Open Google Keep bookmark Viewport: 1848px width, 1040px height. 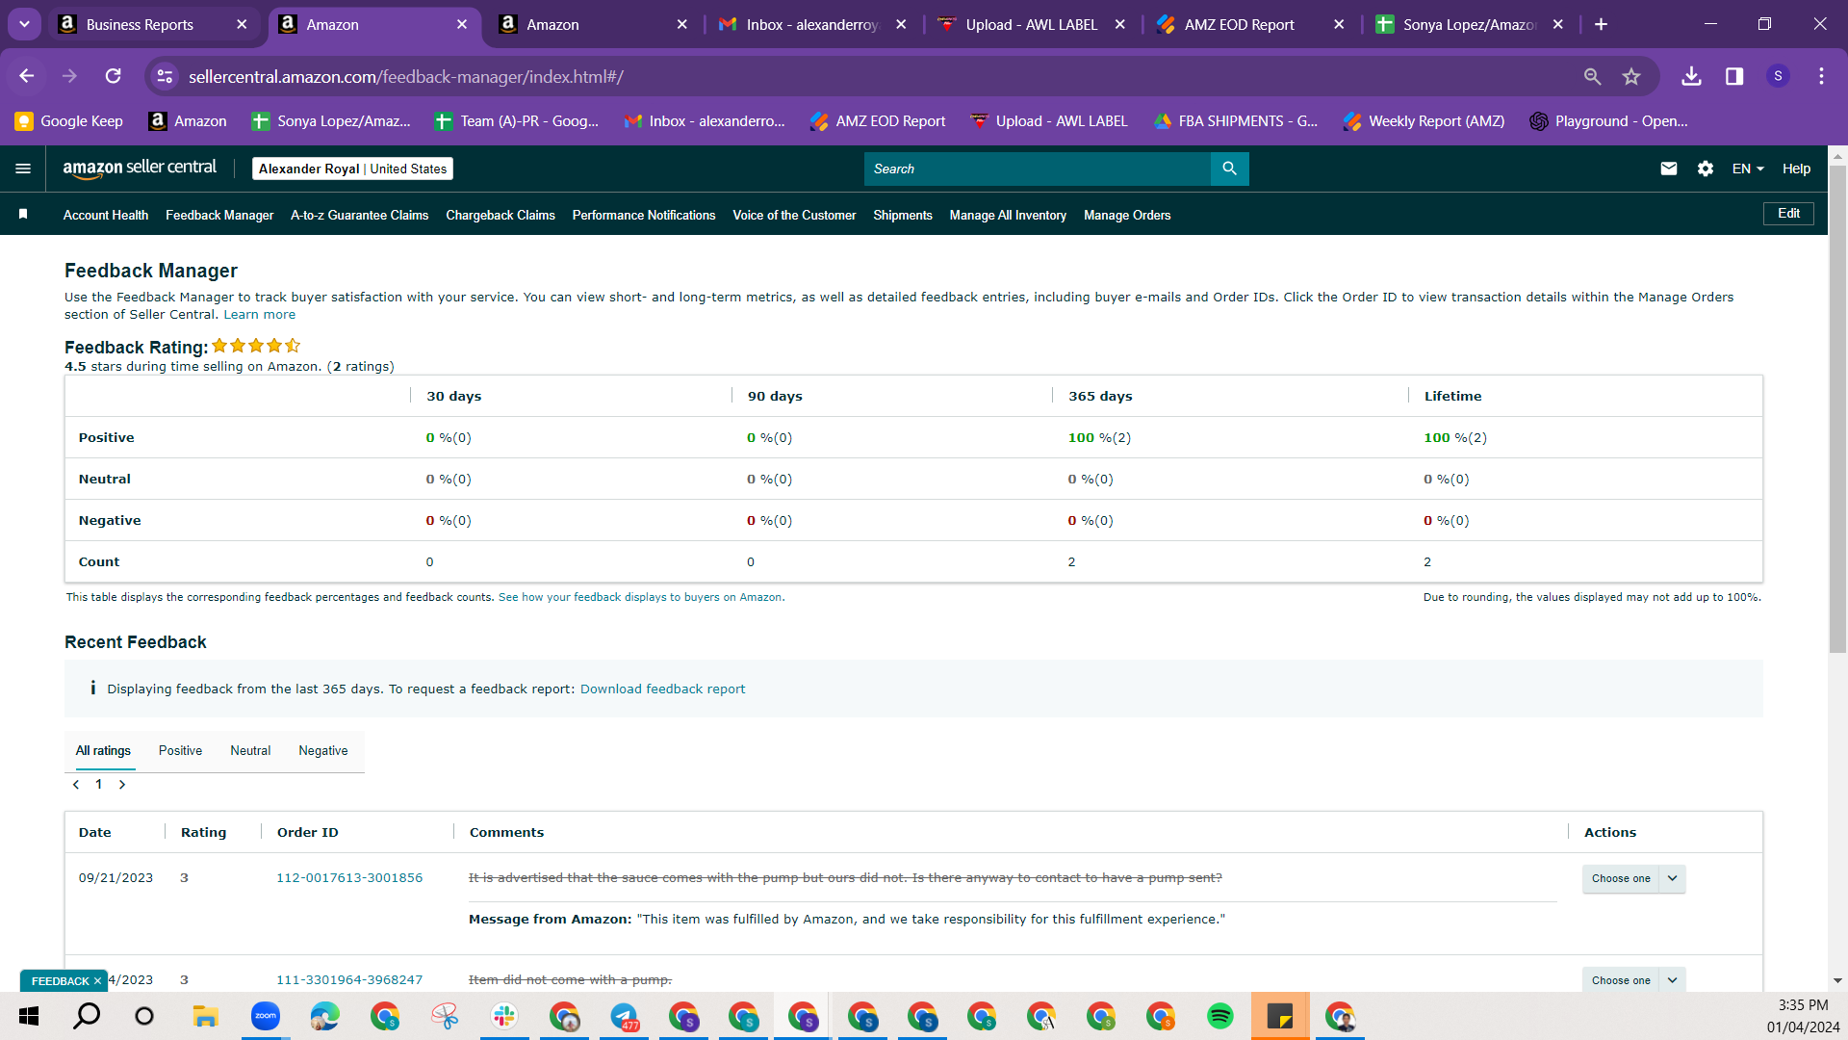[x=69, y=120]
